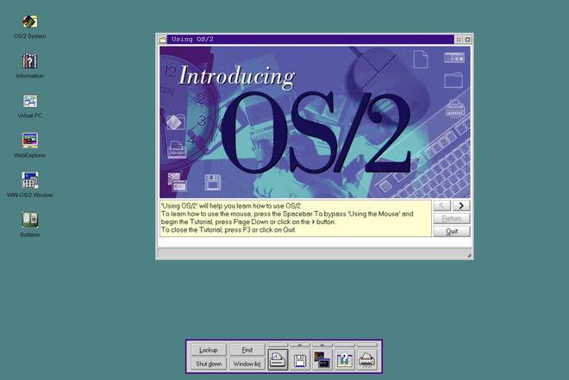Open the command prompts icon in the LaunchPad
Viewport: 569px width, 380px height.
pyautogui.click(x=322, y=360)
